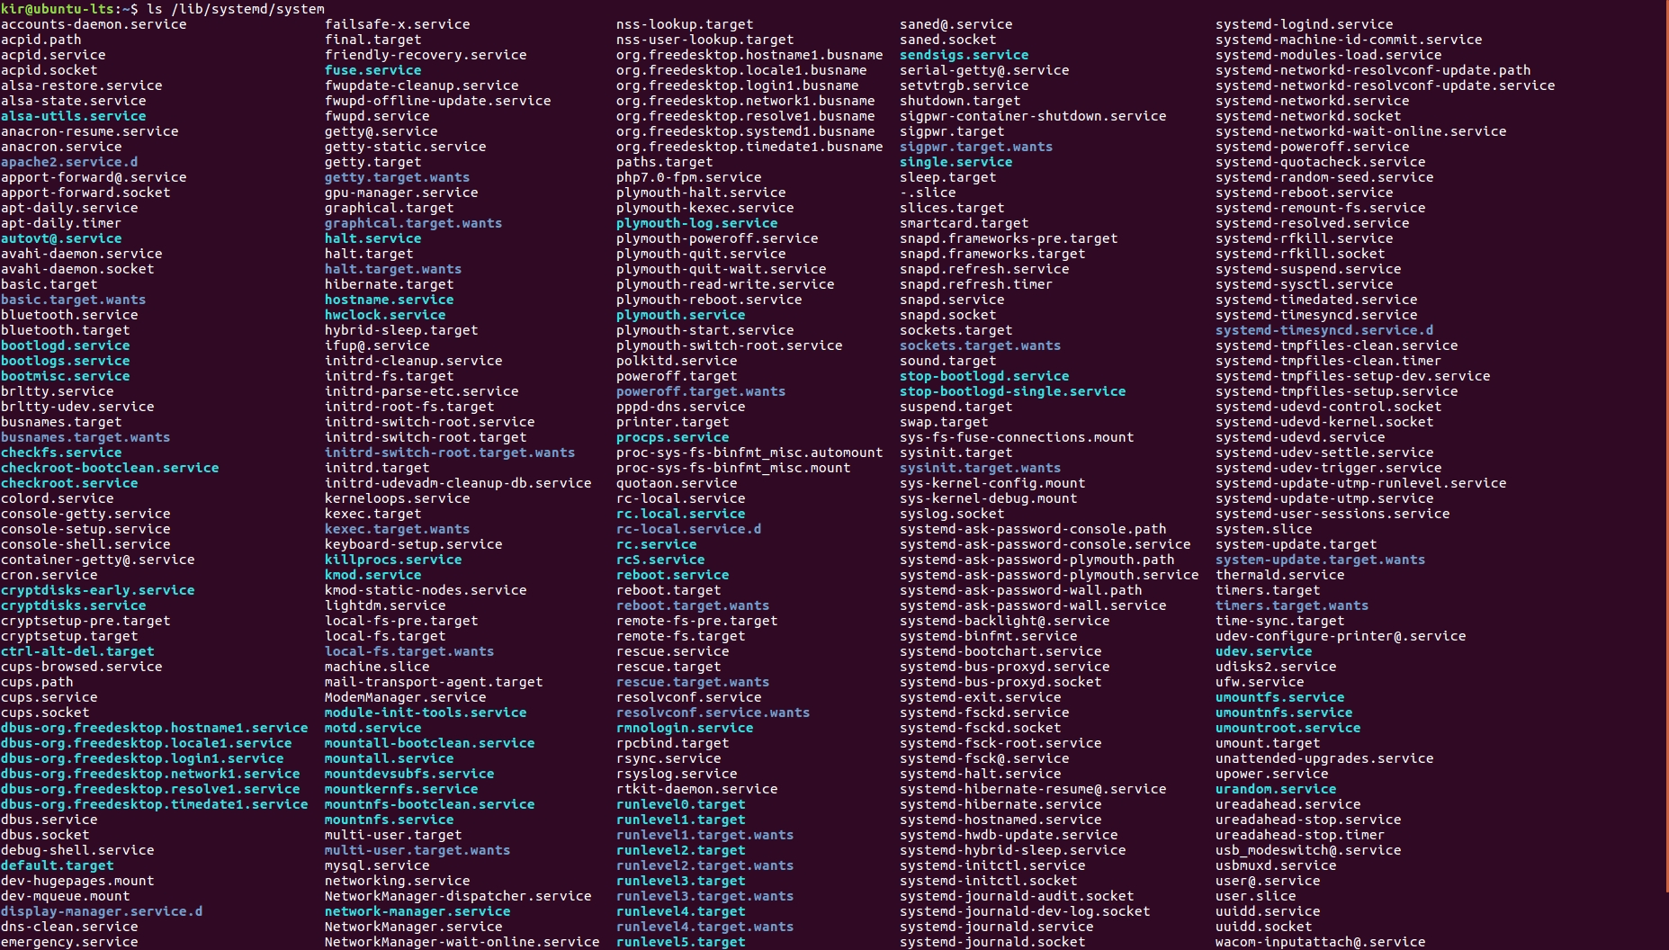The width and height of the screenshot is (1669, 950).
Task: Select emergency.service at the bottom
Action: pos(69,942)
